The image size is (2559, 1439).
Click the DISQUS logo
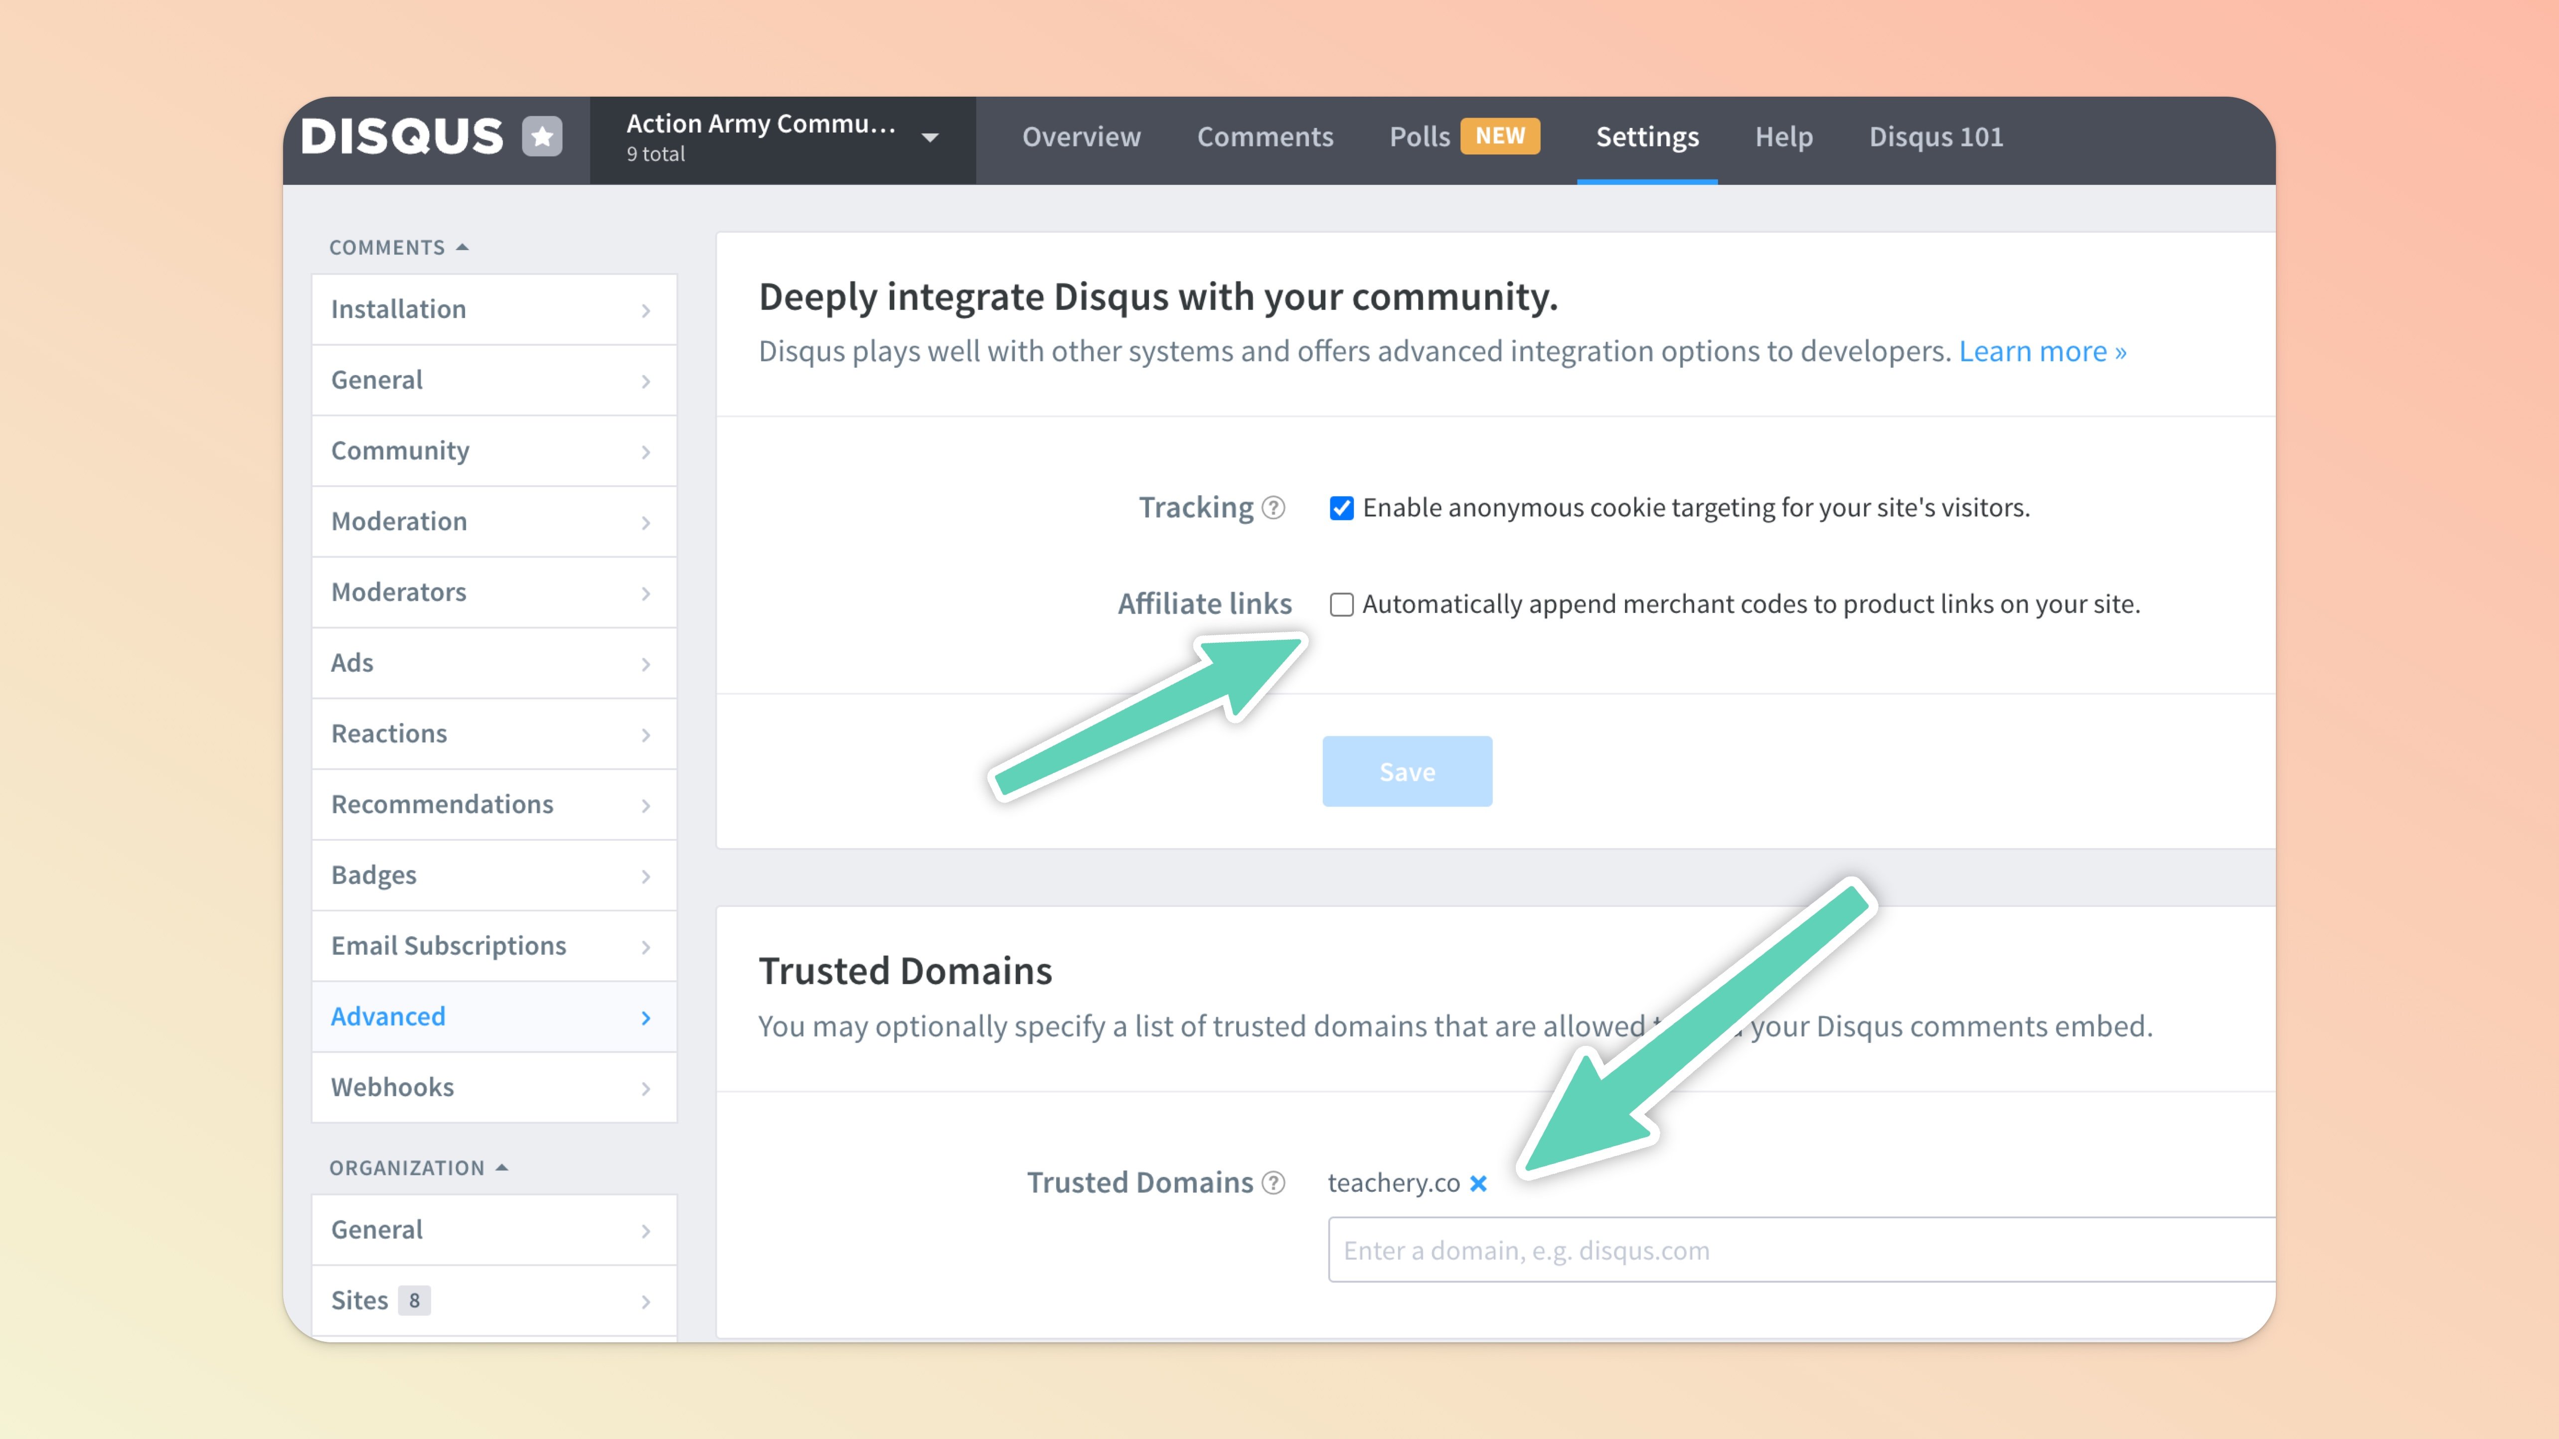(401, 137)
